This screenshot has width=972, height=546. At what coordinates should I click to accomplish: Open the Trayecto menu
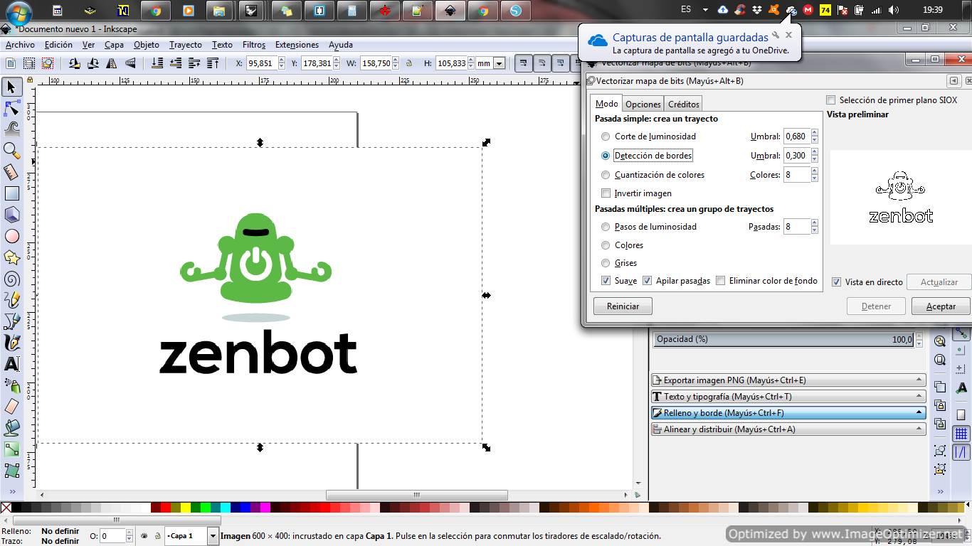(186, 45)
